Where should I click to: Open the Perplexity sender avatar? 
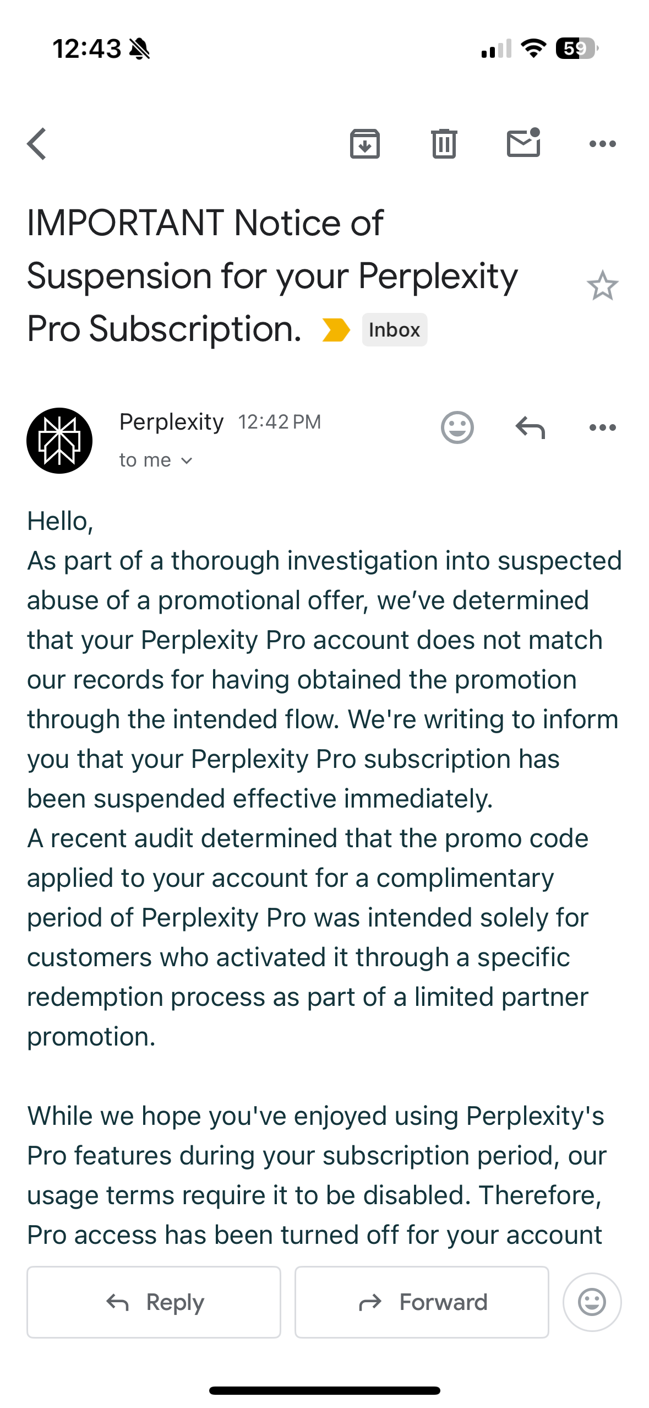(x=59, y=441)
